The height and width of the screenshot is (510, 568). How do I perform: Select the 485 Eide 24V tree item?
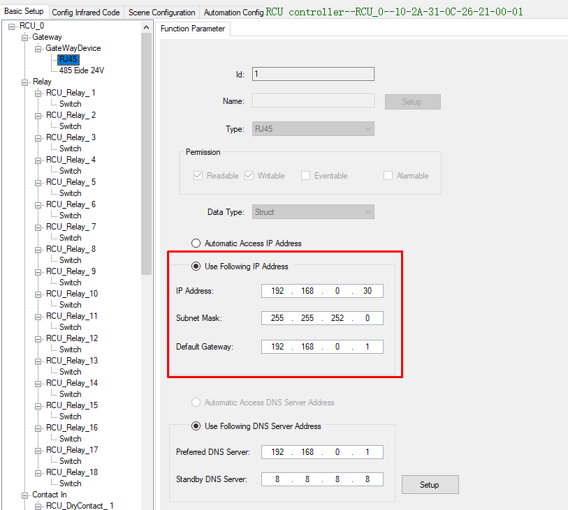pyautogui.click(x=81, y=70)
